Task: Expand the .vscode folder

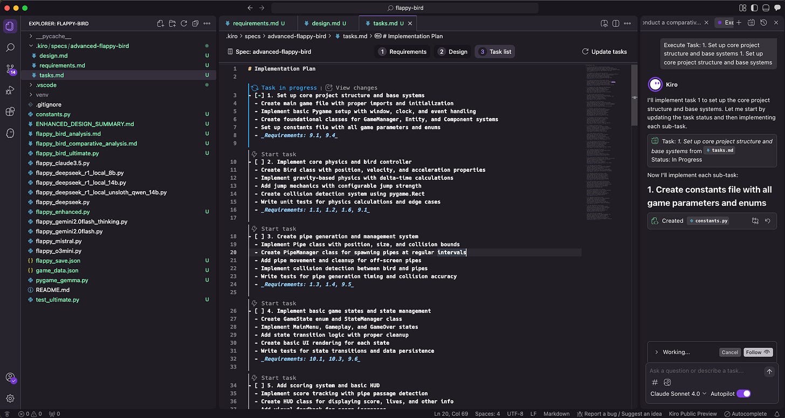Action: coord(119,85)
